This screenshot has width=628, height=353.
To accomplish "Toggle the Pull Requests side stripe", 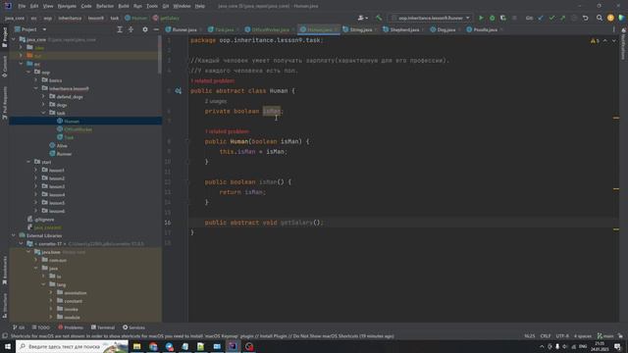I will coord(4,102).
